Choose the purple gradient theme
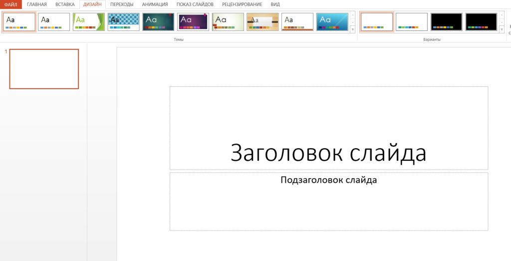511x261 pixels. coord(193,22)
